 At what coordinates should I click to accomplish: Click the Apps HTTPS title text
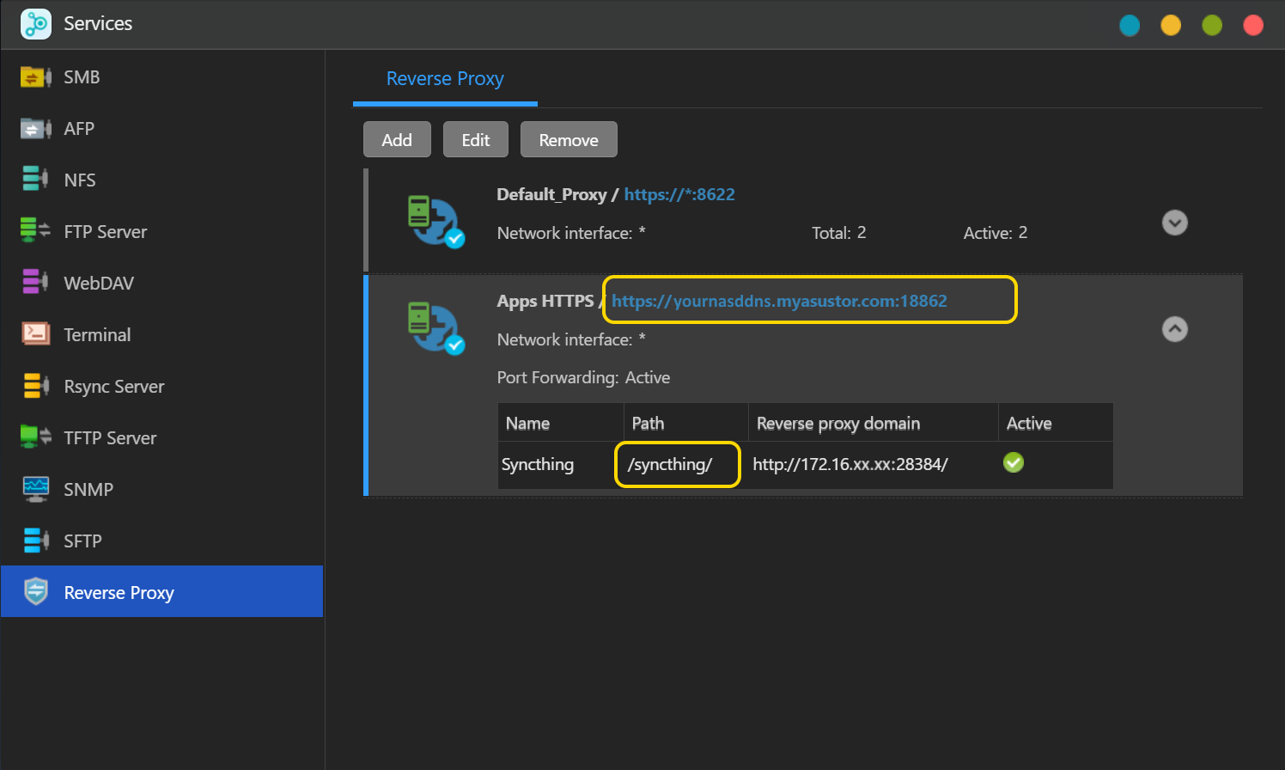545,301
